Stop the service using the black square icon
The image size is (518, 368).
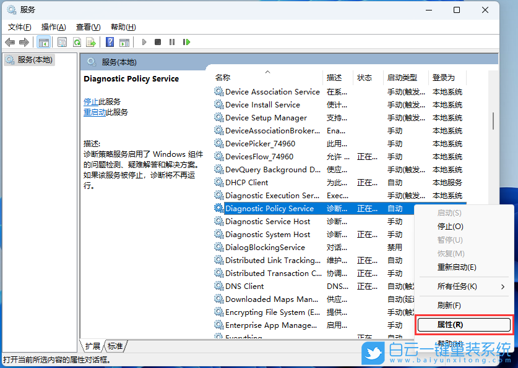tap(157, 42)
